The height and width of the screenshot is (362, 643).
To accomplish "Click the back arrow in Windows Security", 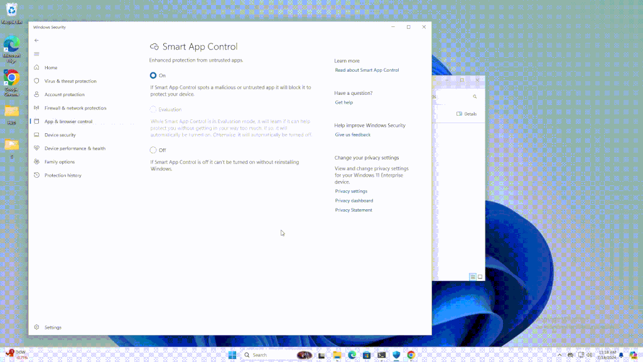I will pyautogui.click(x=36, y=40).
